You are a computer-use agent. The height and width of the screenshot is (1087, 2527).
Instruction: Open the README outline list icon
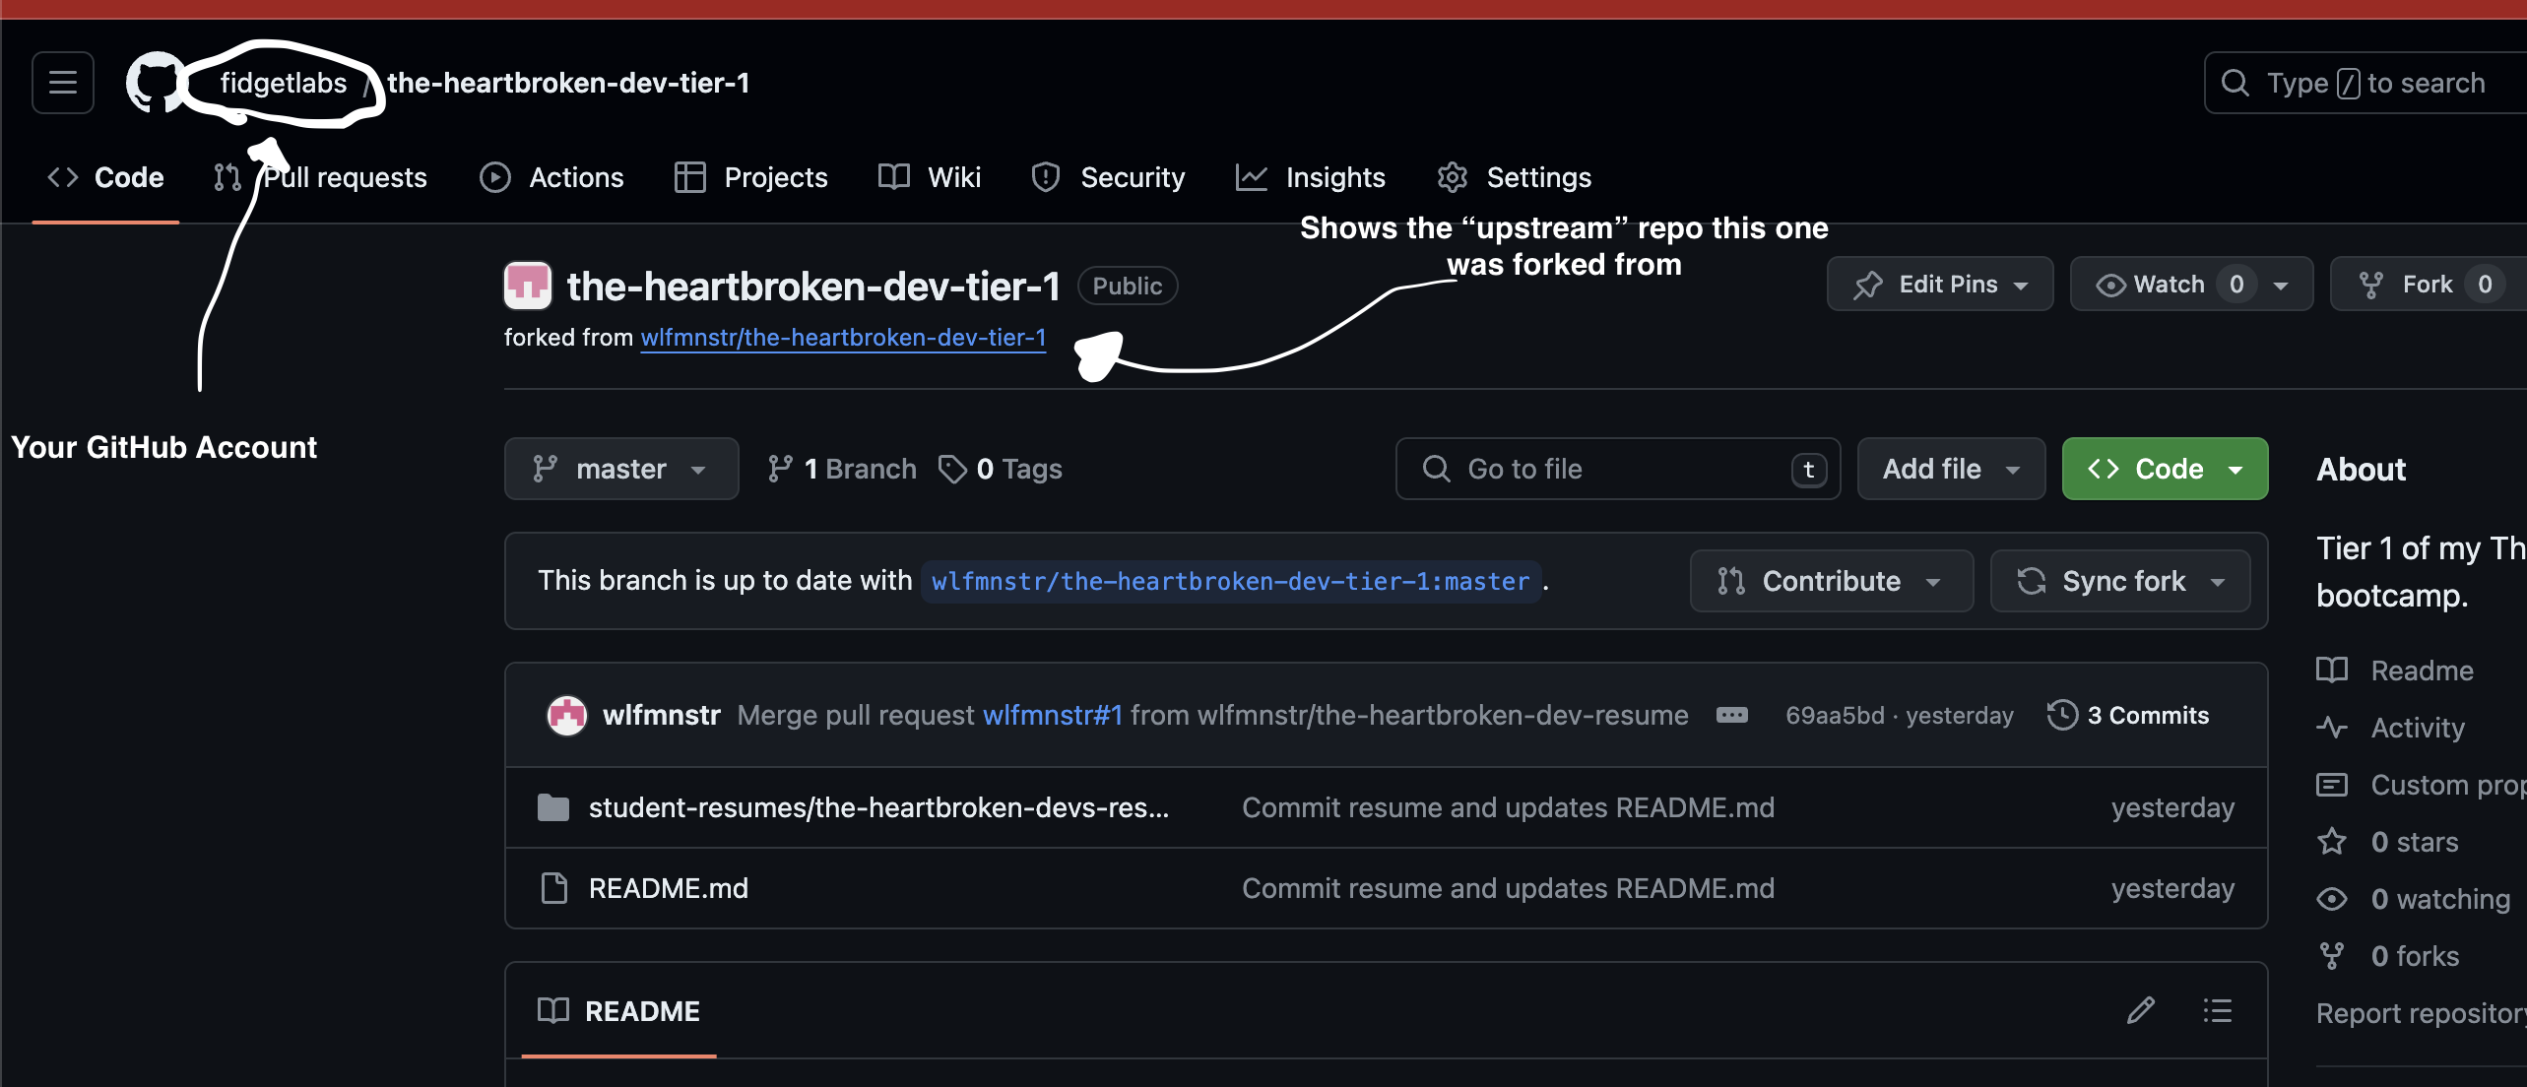(2218, 1010)
